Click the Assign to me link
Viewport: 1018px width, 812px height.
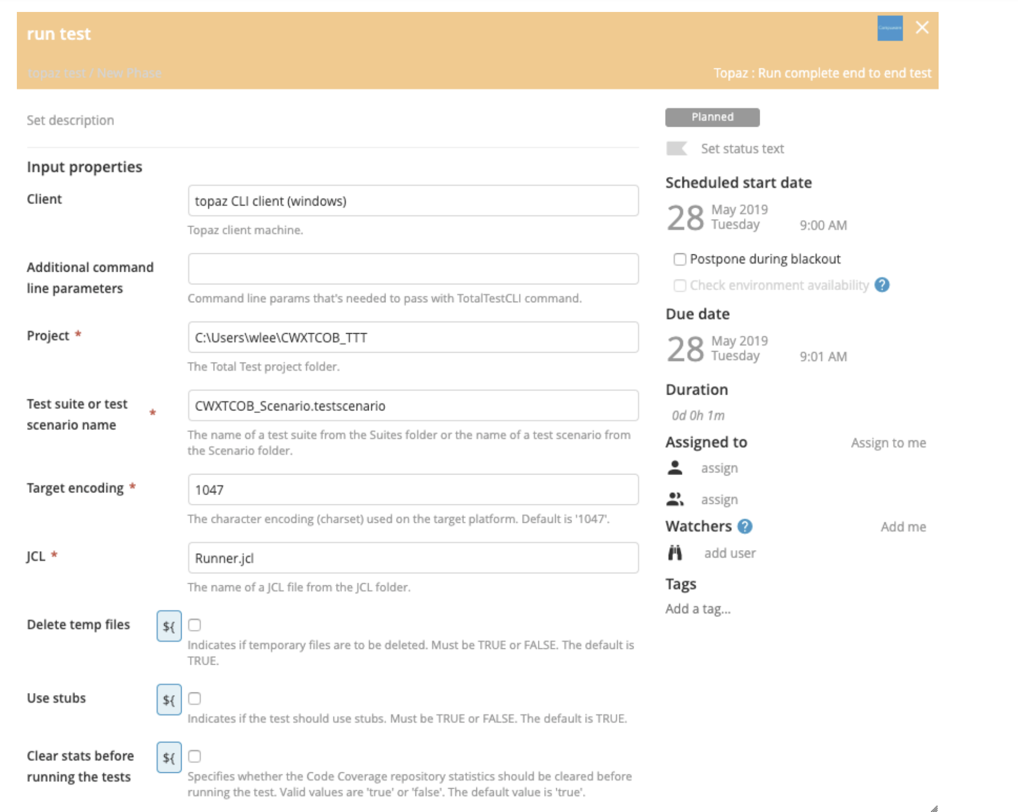pos(889,443)
